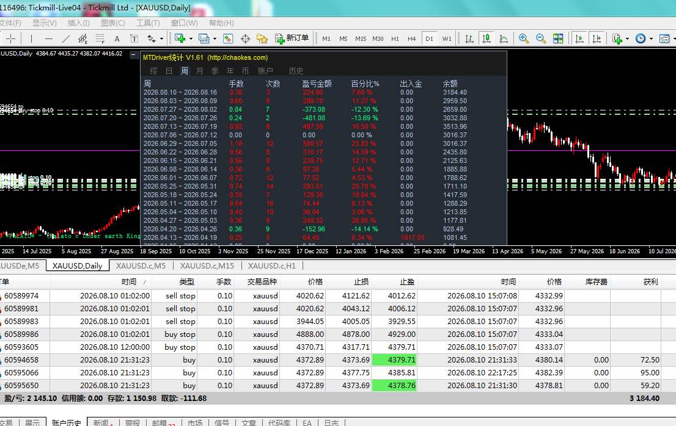Switch chart to line chart style

504,38
